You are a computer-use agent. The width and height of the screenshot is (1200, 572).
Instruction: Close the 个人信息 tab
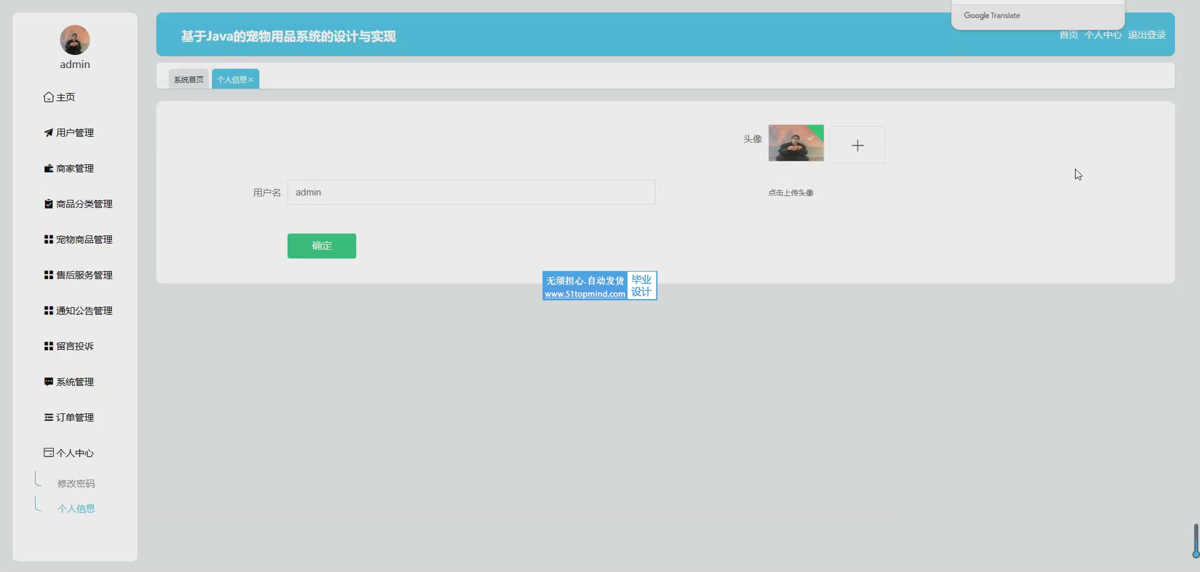coord(251,80)
